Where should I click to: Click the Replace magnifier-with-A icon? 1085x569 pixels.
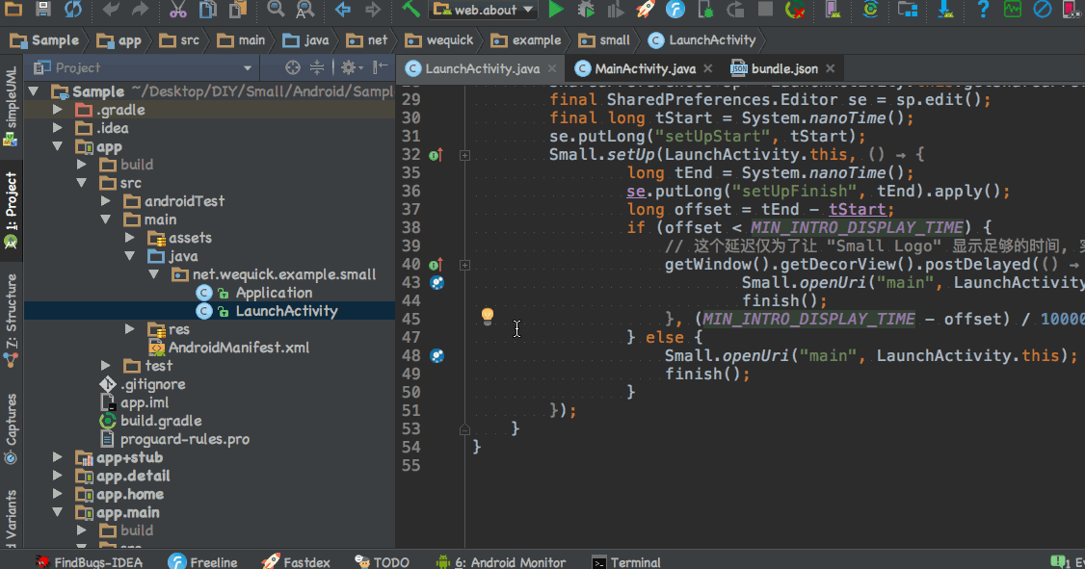click(304, 9)
